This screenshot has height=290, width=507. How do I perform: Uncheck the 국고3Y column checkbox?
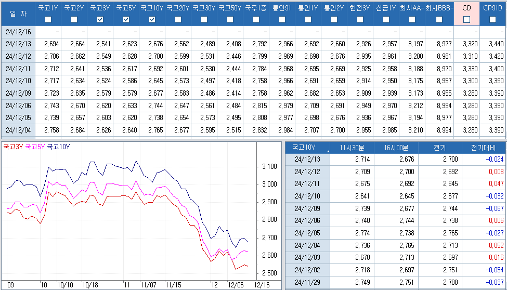(100, 19)
